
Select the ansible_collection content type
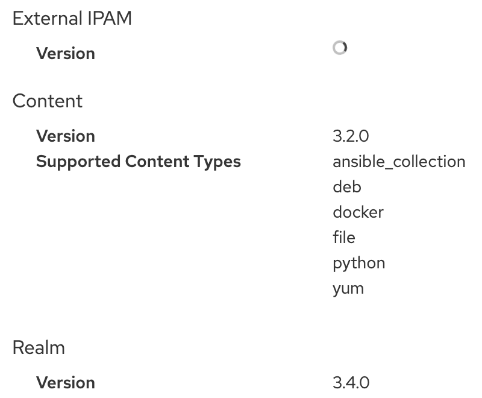click(399, 162)
